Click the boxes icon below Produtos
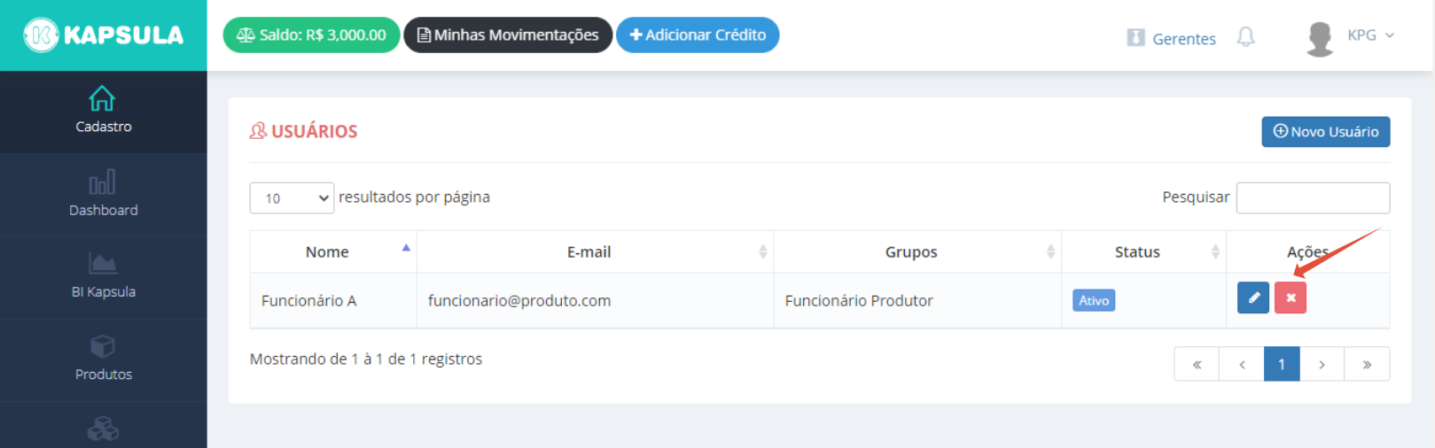 tap(103, 429)
